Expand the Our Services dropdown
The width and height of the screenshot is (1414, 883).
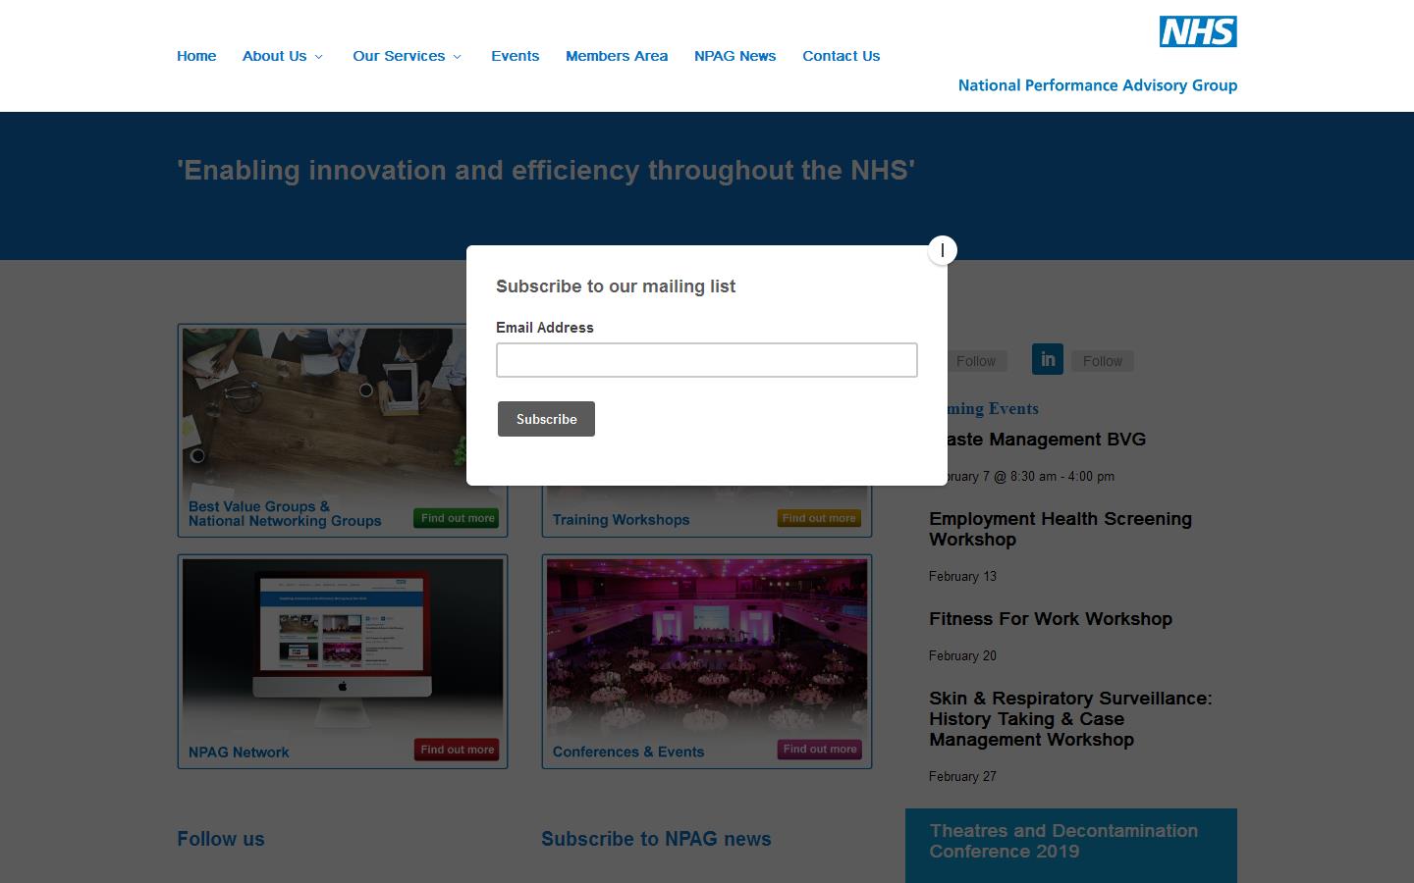(x=400, y=56)
